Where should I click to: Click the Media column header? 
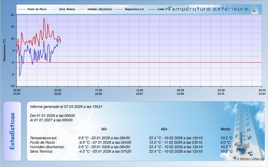click(x=225, y=129)
